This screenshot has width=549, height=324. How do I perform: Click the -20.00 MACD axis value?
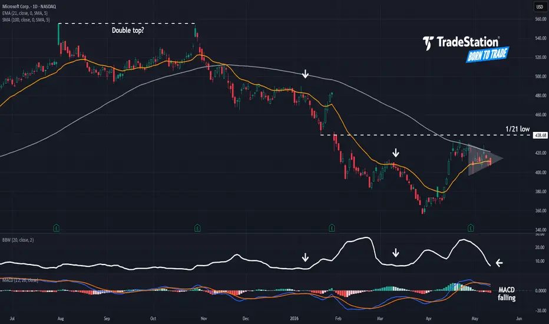point(541,310)
